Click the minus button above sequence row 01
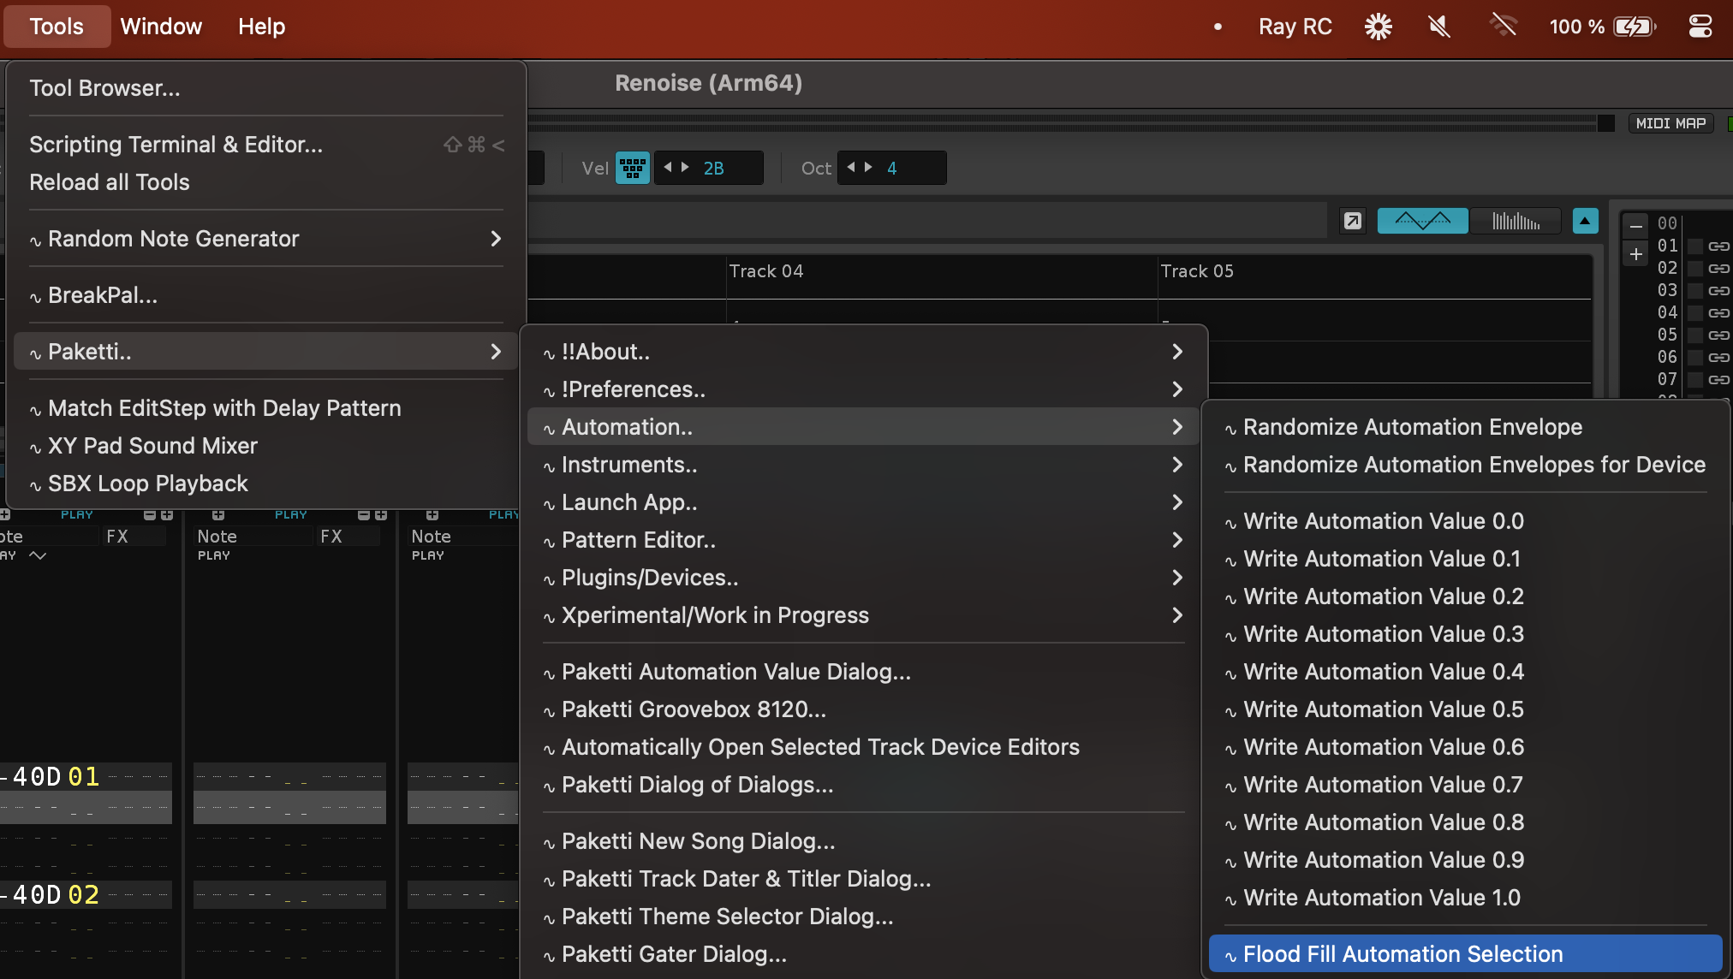The width and height of the screenshot is (1733, 979). pos(1635,227)
